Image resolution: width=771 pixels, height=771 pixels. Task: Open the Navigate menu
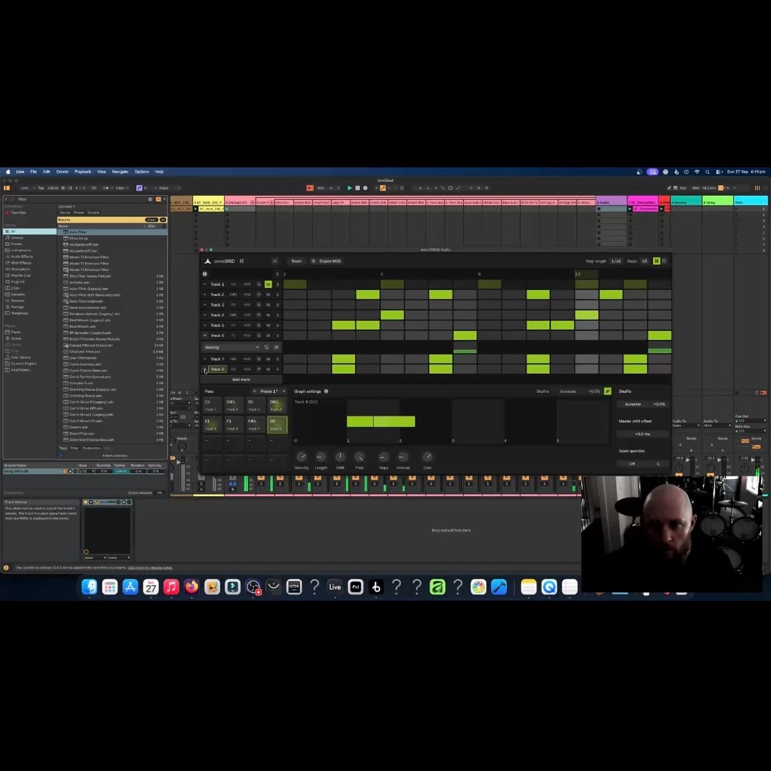[120, 172]
